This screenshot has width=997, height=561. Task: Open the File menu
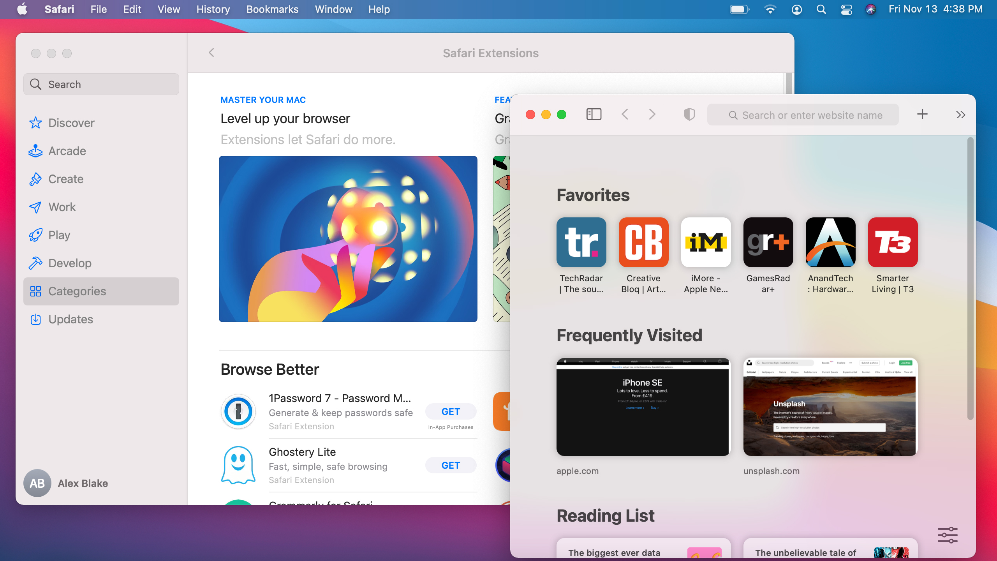[x=99, y=9]
